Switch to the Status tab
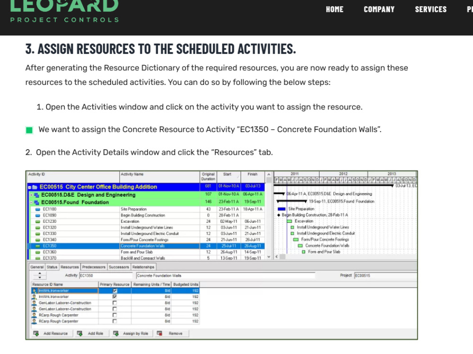 click(x=52, y=267)
